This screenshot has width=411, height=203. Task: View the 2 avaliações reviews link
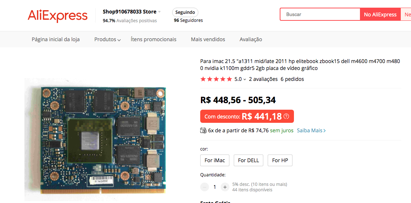click(x=263, y=79)
